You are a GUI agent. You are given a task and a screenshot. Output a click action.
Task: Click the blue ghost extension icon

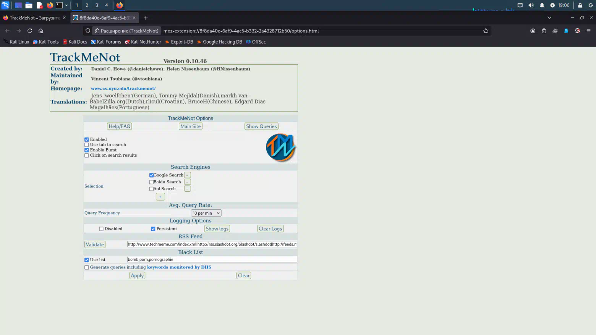[x=566, y=31]
